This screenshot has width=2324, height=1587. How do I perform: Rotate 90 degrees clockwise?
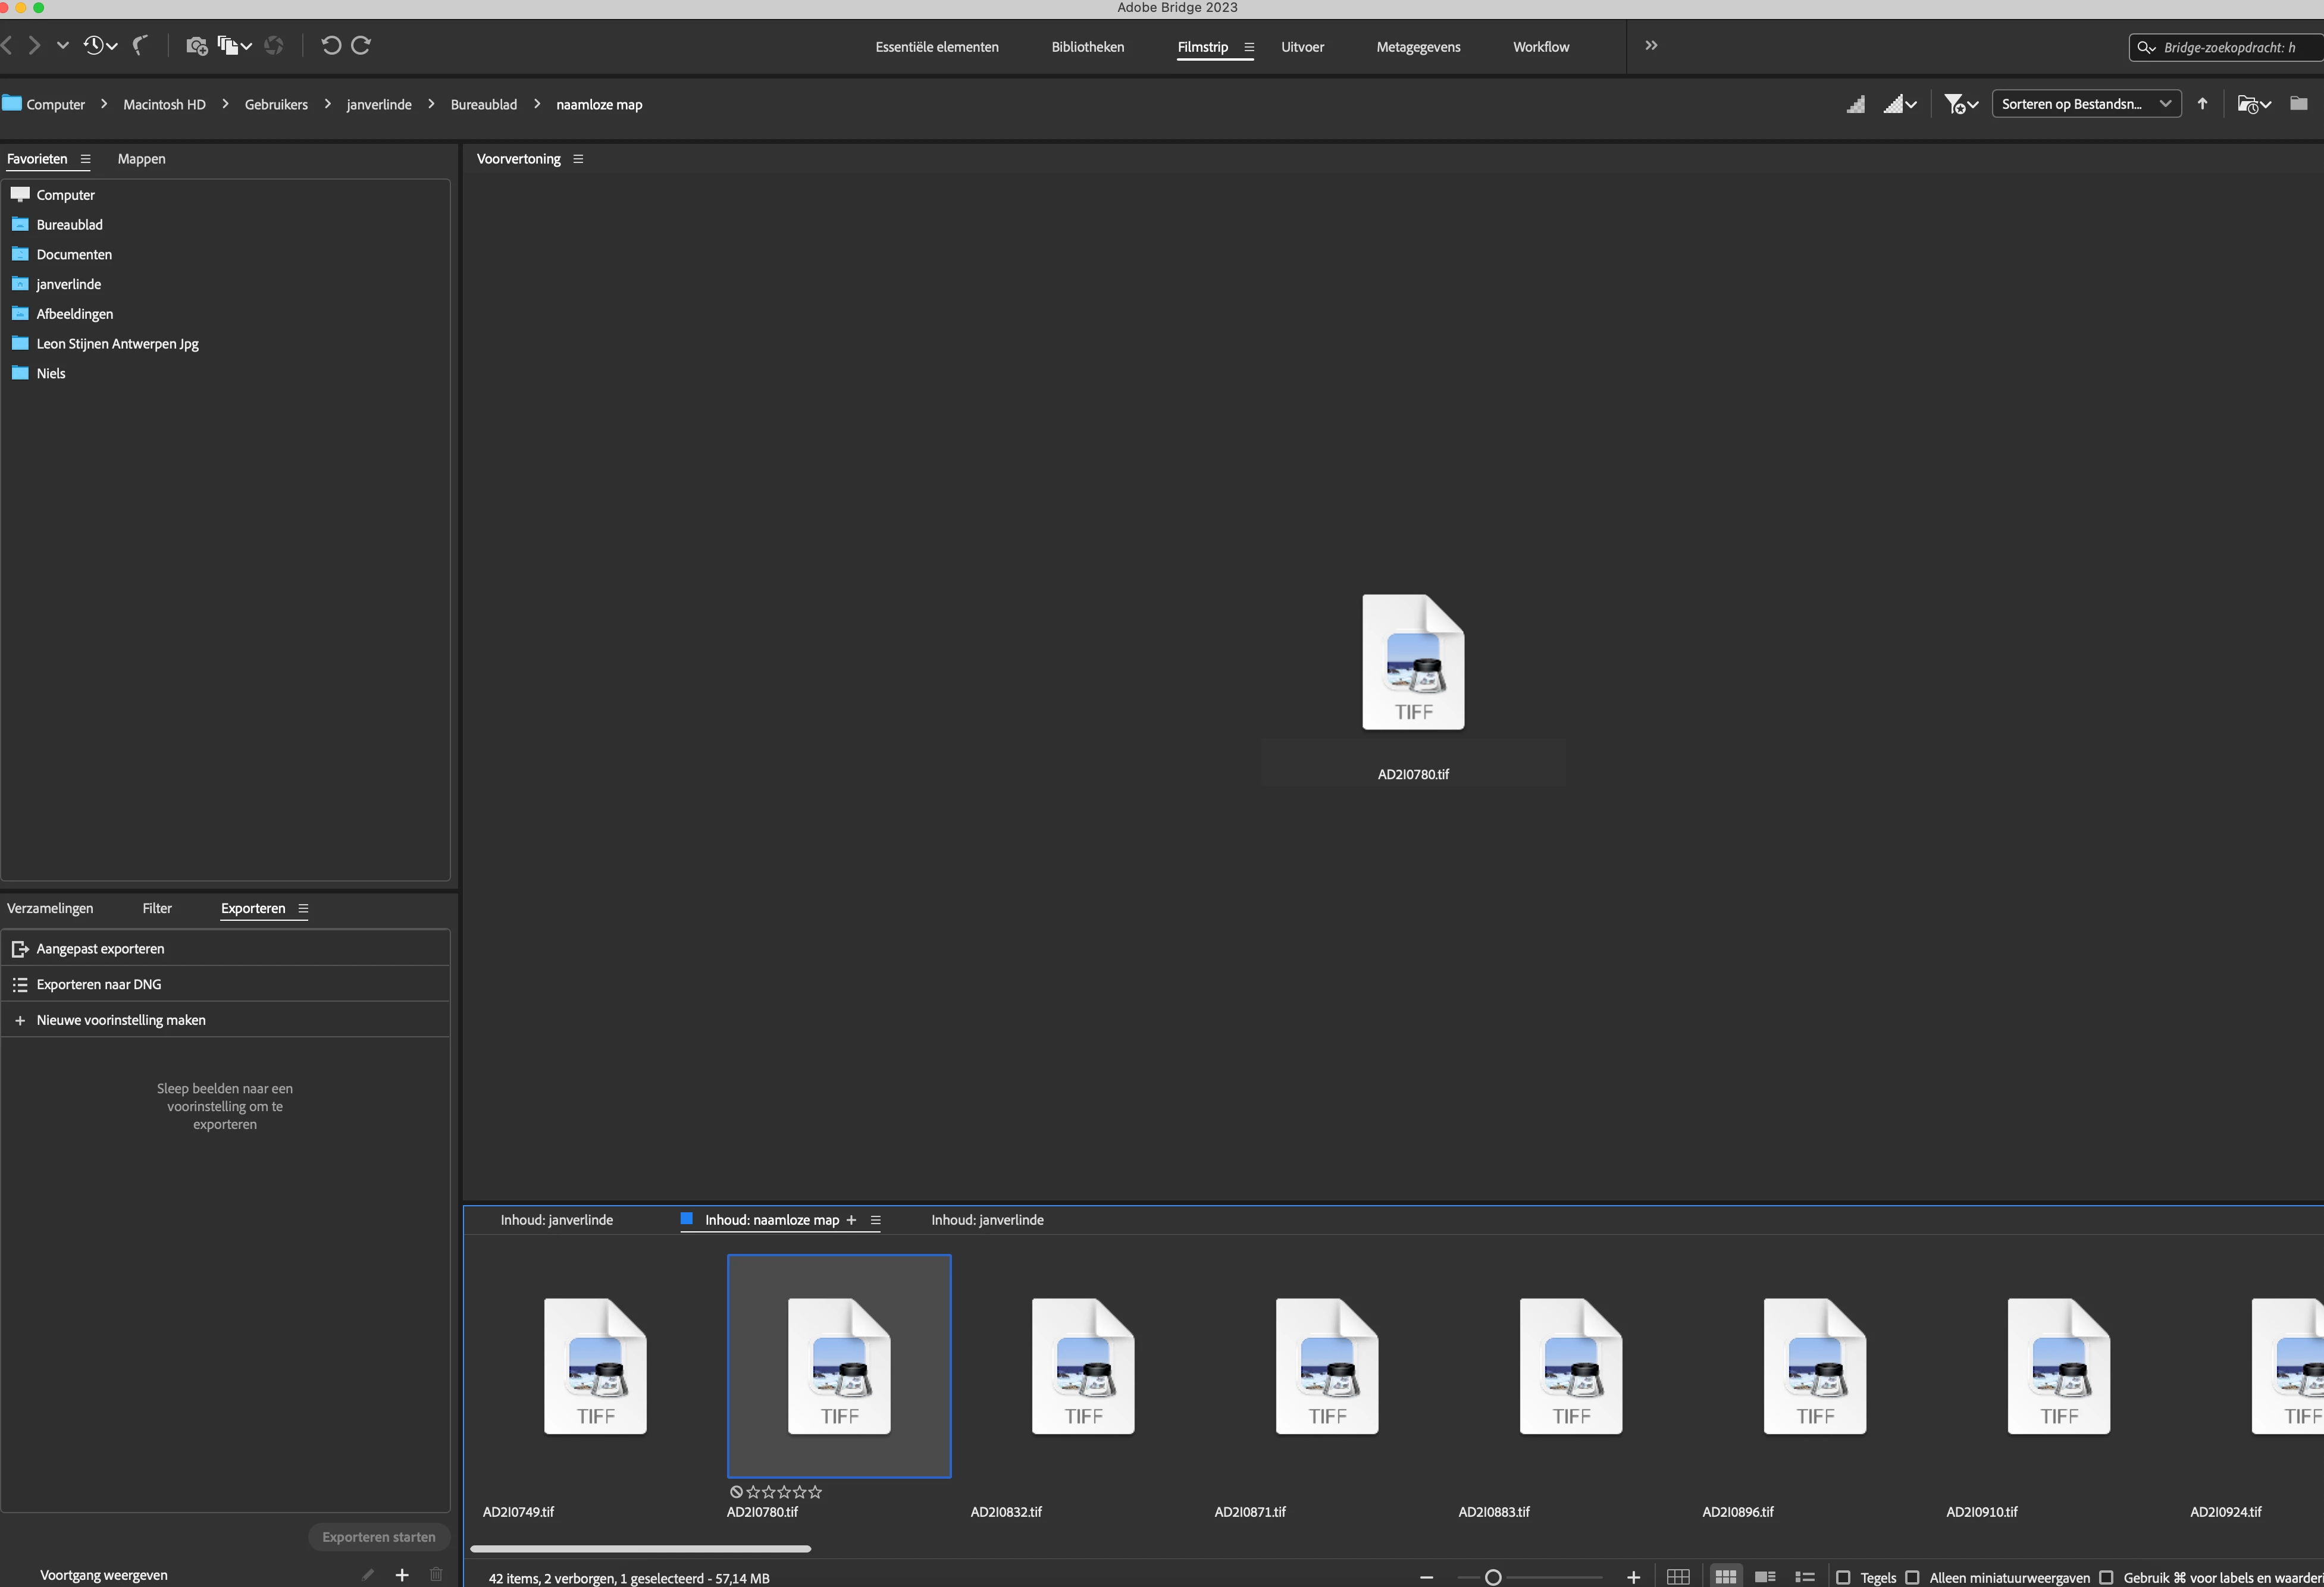362,45
